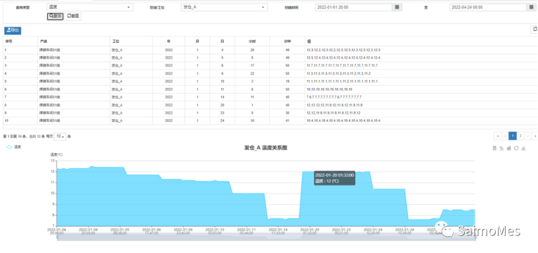
Task: Save chart as image download icon
Action: (524, 148)
